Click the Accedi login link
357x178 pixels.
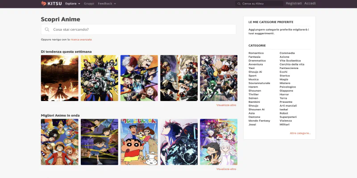[x=310, y=4]
